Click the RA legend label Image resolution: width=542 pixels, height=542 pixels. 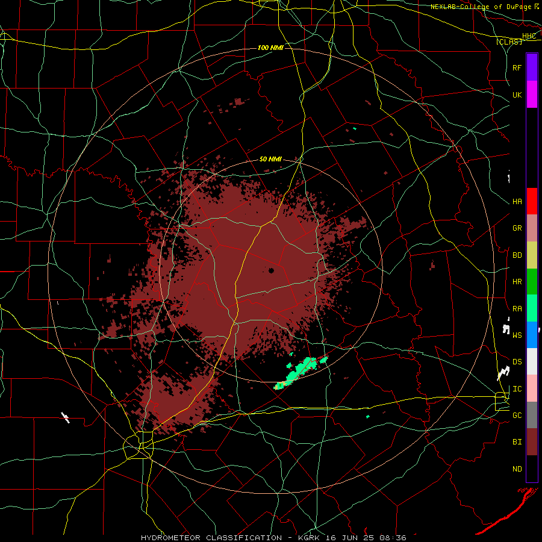517,309
